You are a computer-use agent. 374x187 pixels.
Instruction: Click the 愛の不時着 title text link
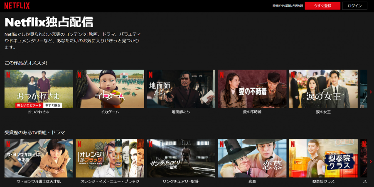(x=252, y=112)
